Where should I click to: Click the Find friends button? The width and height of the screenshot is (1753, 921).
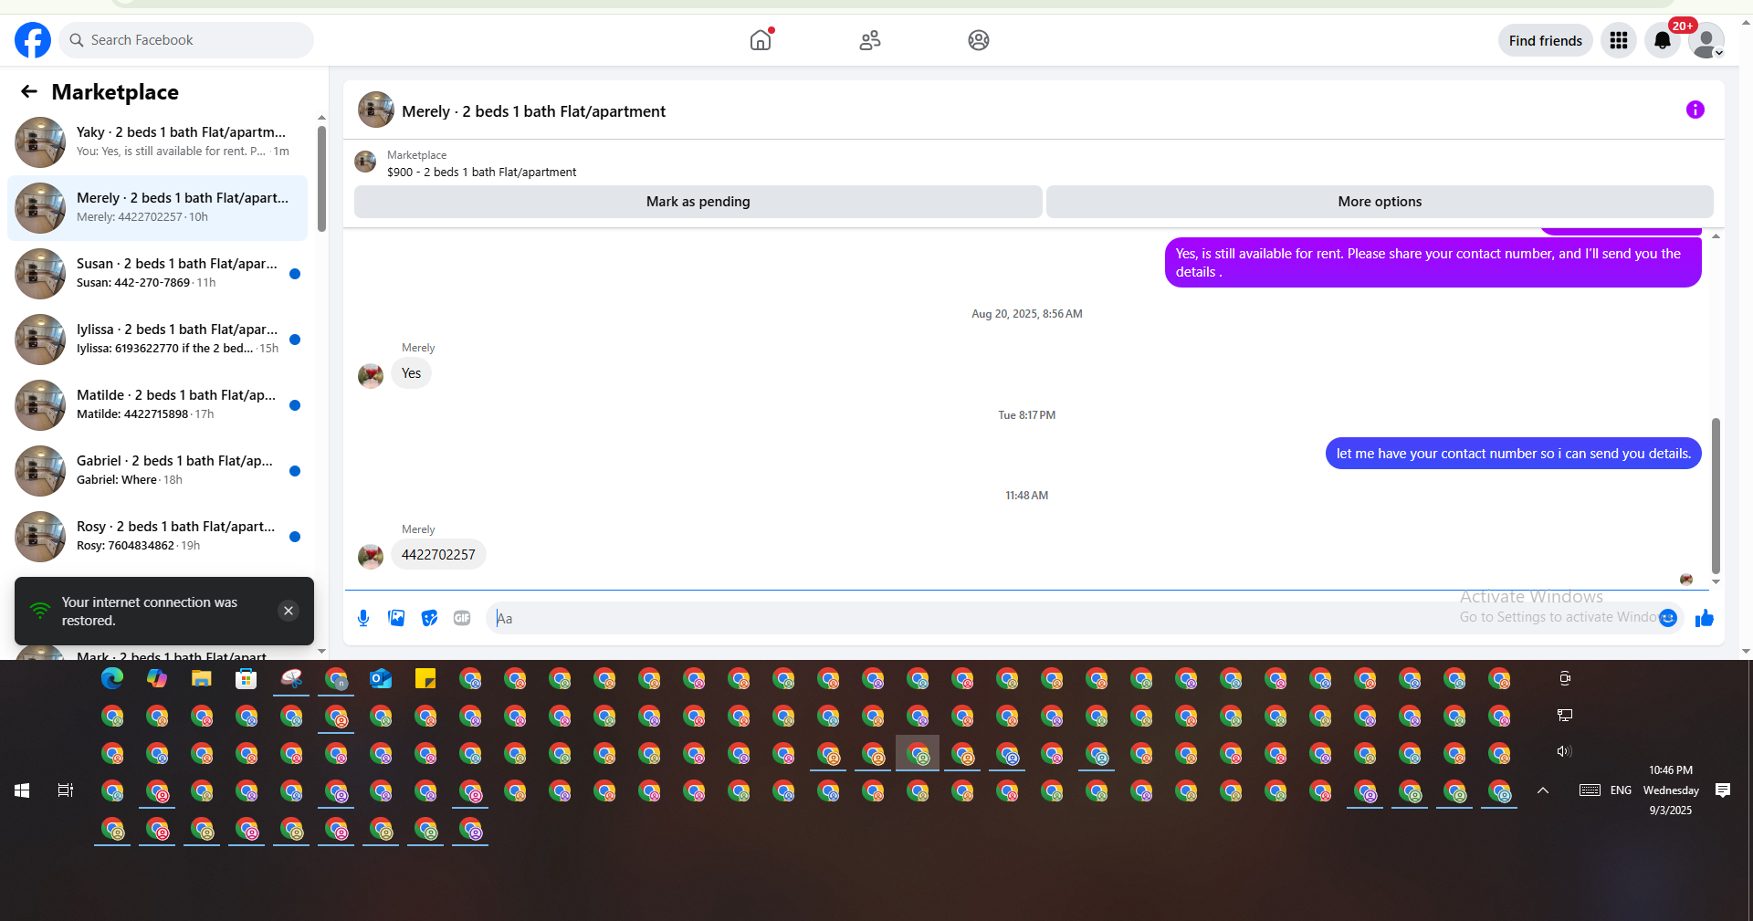pyautogui.click(x=1546, y=40)
